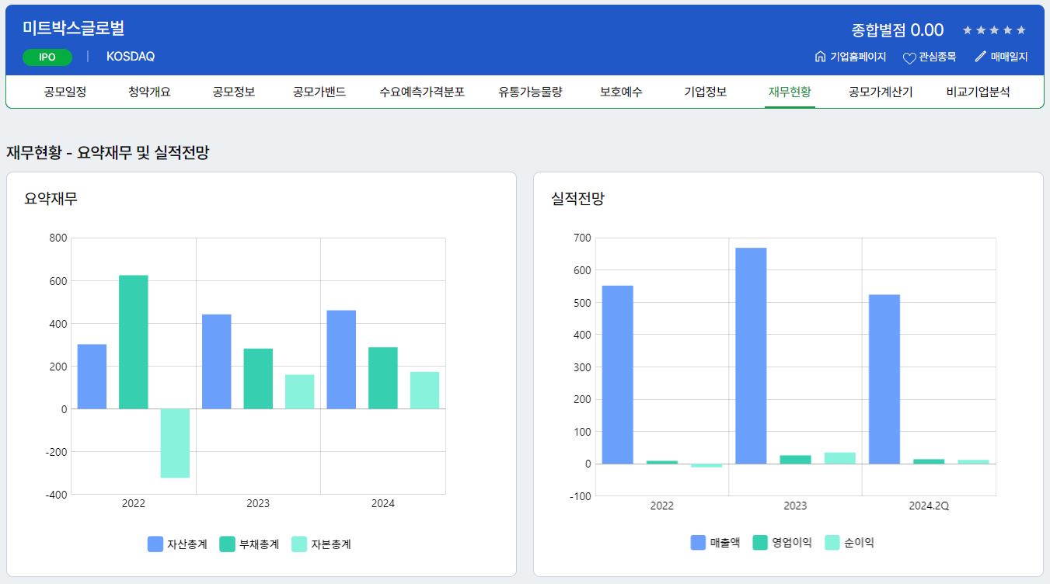
Task: Click the pencil icon for 매매일지
Action: coord(980,57)
